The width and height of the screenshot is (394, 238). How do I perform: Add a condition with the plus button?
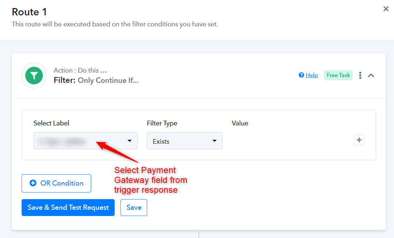(x=359, y=140)
